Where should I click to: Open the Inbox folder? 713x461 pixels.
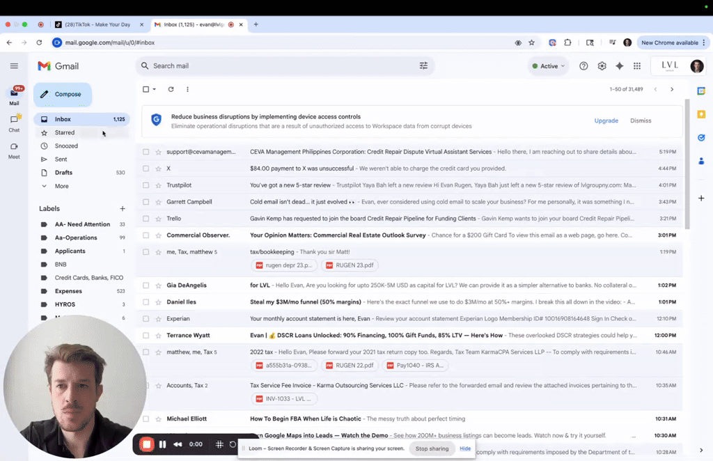(x=82, y=119)
